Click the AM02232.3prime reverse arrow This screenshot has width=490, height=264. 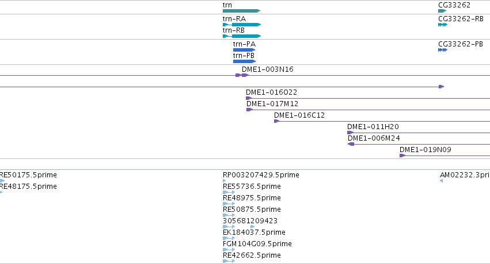tap(441, 181)
